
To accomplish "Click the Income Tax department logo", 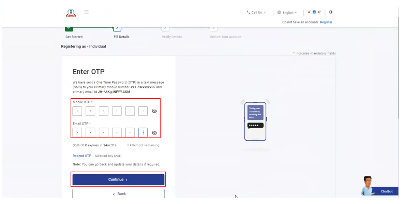I will click(71, 13).
